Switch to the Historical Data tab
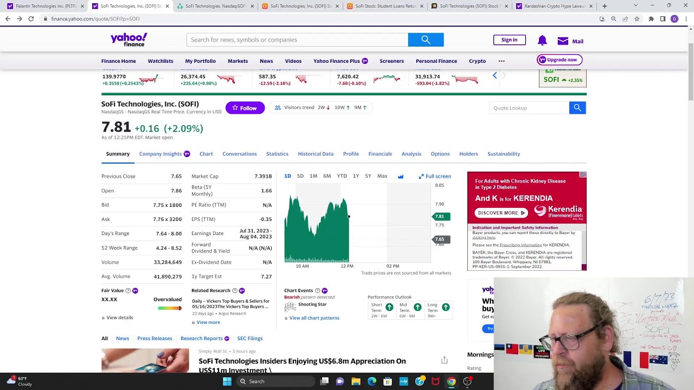Screen dimensions: 694x390 (316, 154)
